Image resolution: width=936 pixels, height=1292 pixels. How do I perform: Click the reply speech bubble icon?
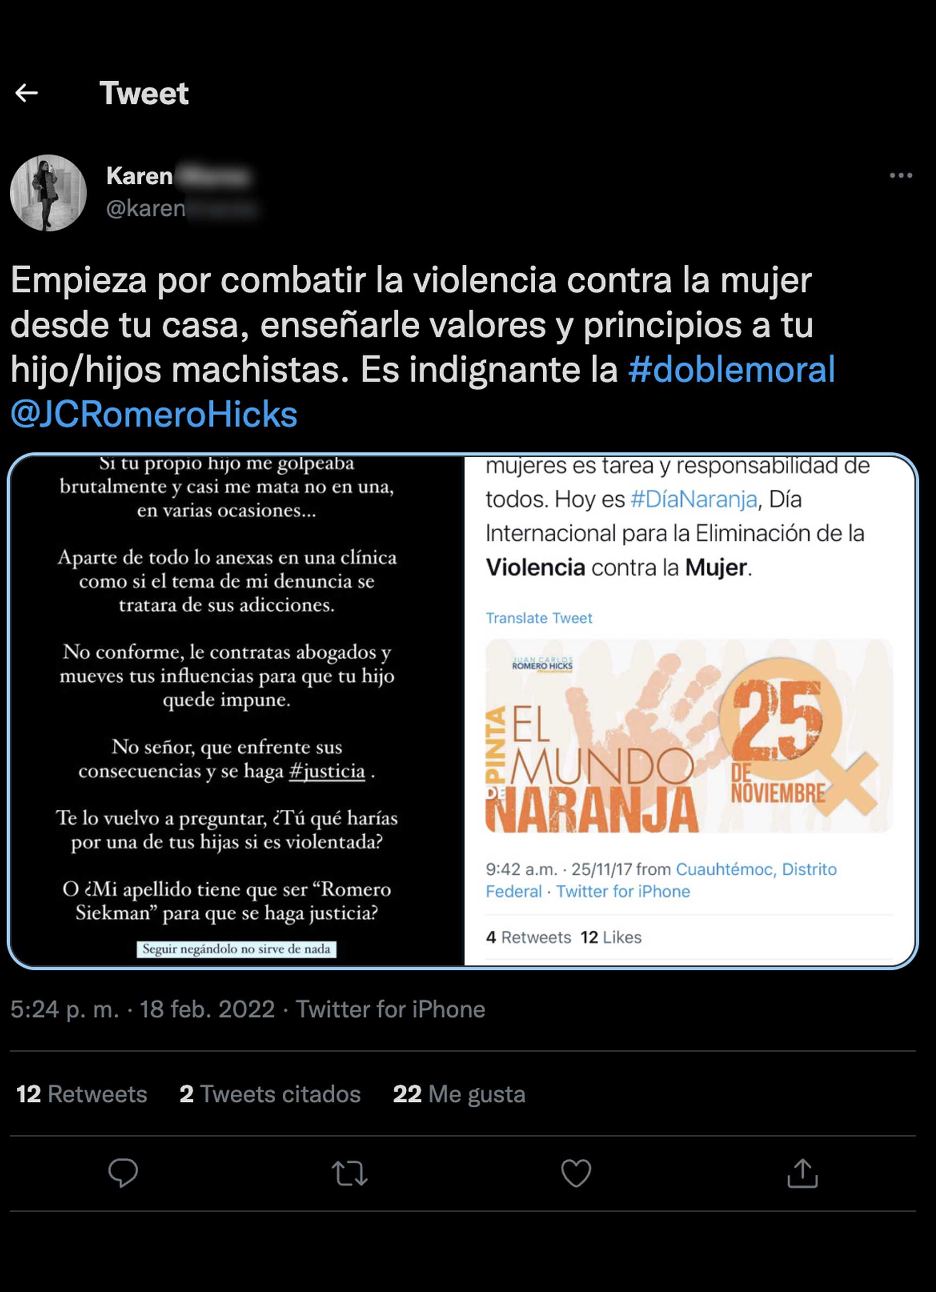(x=123, y=1173)
